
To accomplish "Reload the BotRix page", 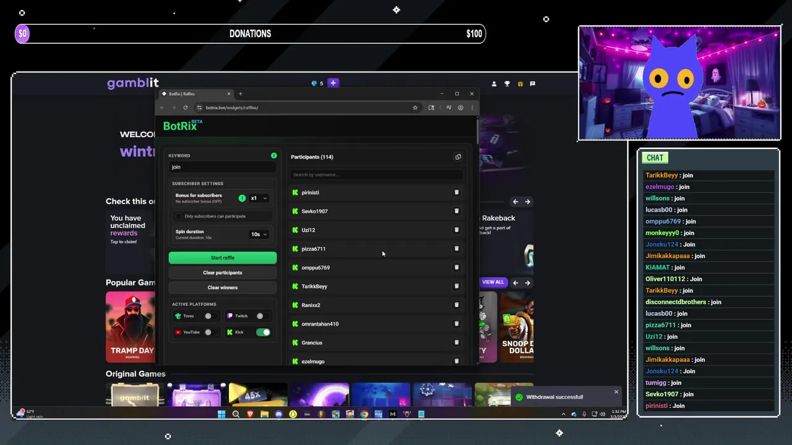I will point(185,108).
